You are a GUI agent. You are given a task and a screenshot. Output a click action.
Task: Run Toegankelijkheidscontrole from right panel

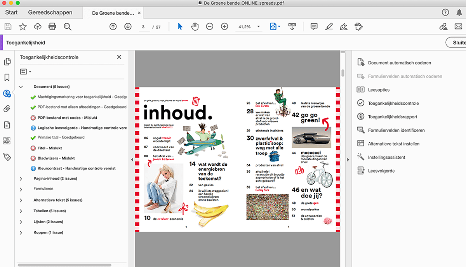click(393, 103)
